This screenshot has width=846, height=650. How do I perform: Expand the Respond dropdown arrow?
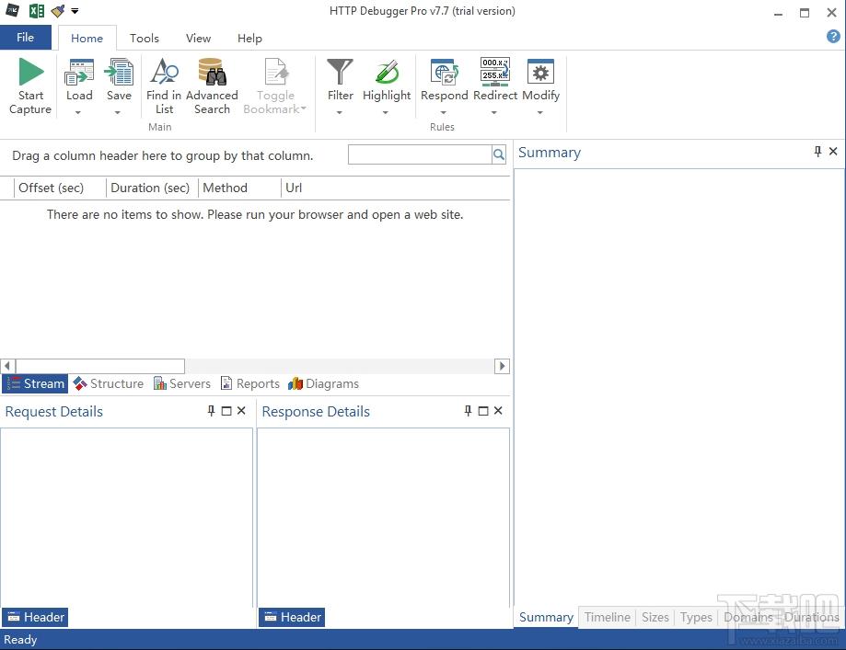pyautogui.click(x=444, y=113)
